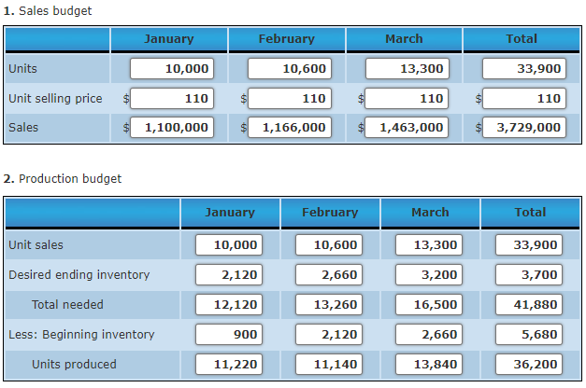This screenshot has height=388, width=586.
Task: Click the Less: Beginning inventory label
Action: pos(81,334)
